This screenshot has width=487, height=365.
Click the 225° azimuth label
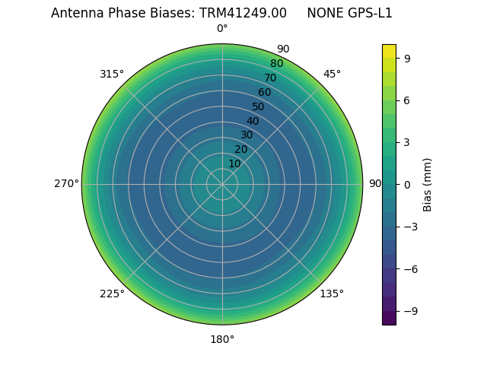[112, 294]
